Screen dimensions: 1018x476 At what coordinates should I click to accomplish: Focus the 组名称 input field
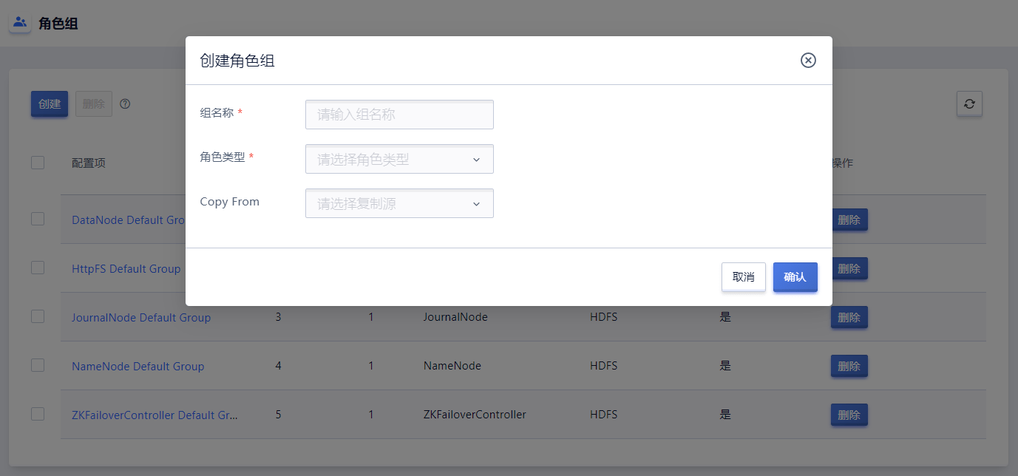click(x=399, y=115)
